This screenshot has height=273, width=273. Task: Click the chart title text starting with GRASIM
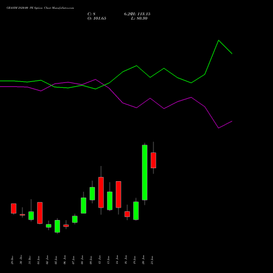point(40,8)
